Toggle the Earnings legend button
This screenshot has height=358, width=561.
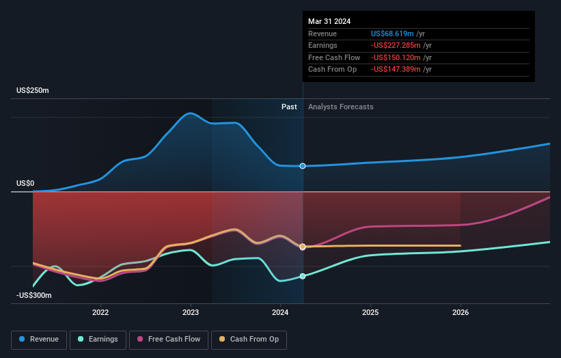point(98,340)
